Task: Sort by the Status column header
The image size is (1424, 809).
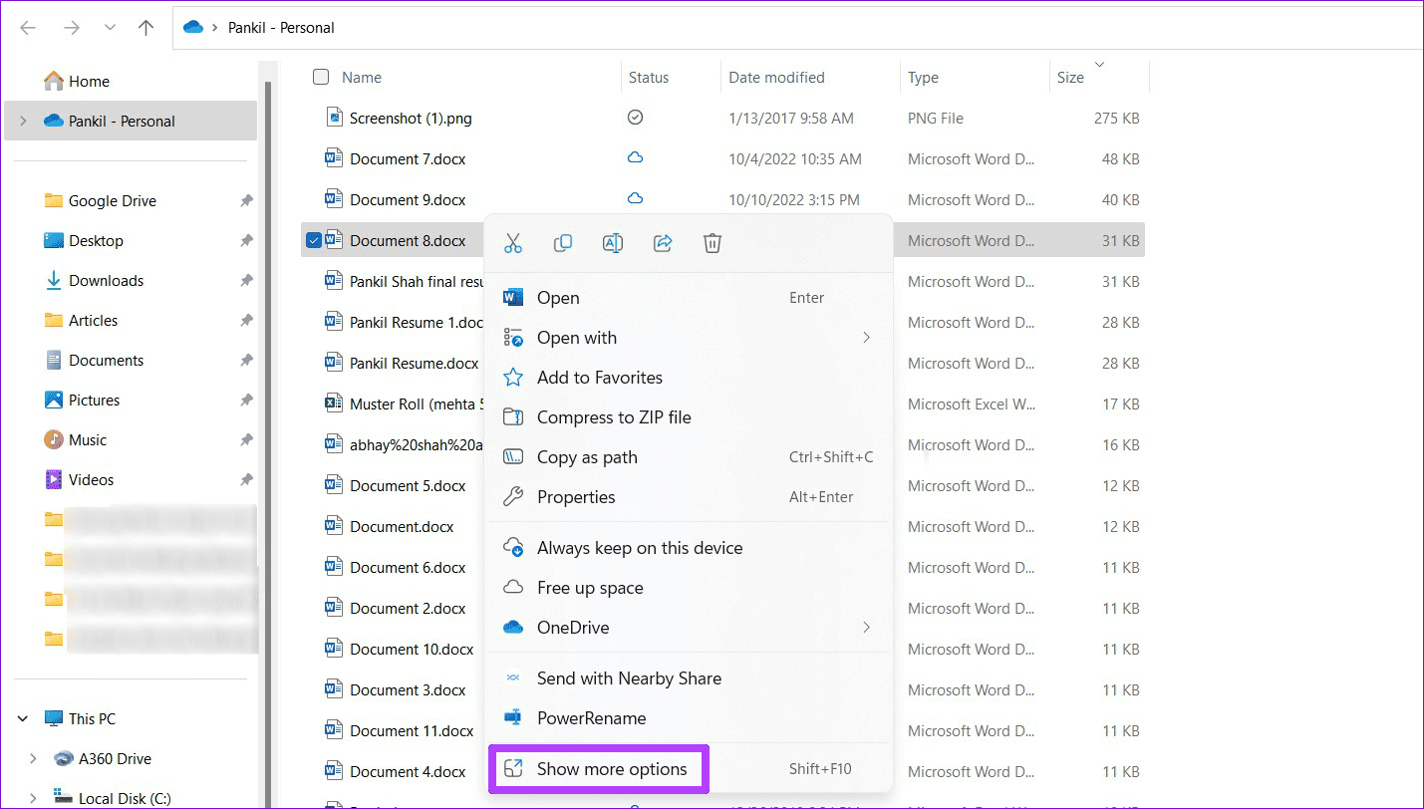Action: [x=649, y=77]
